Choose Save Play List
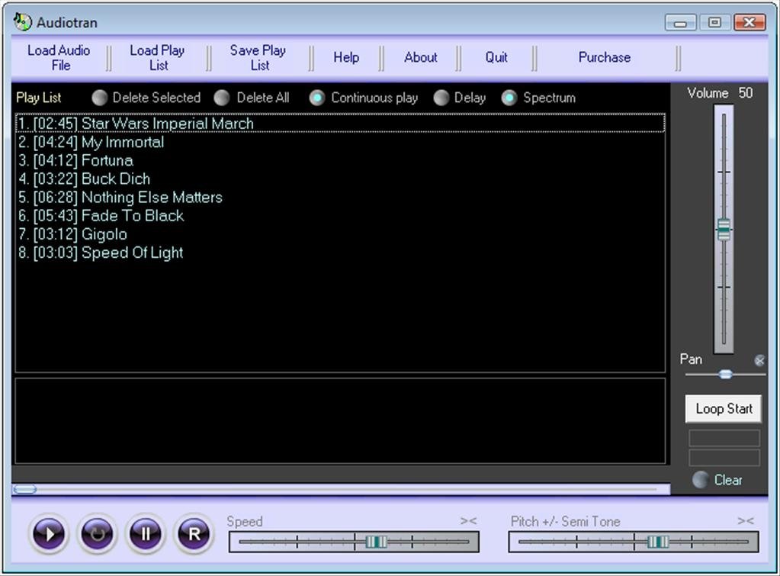 (258, 58)
